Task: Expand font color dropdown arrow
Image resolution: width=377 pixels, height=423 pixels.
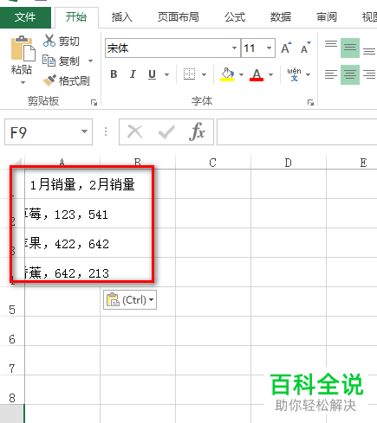Action: point(270,74)
